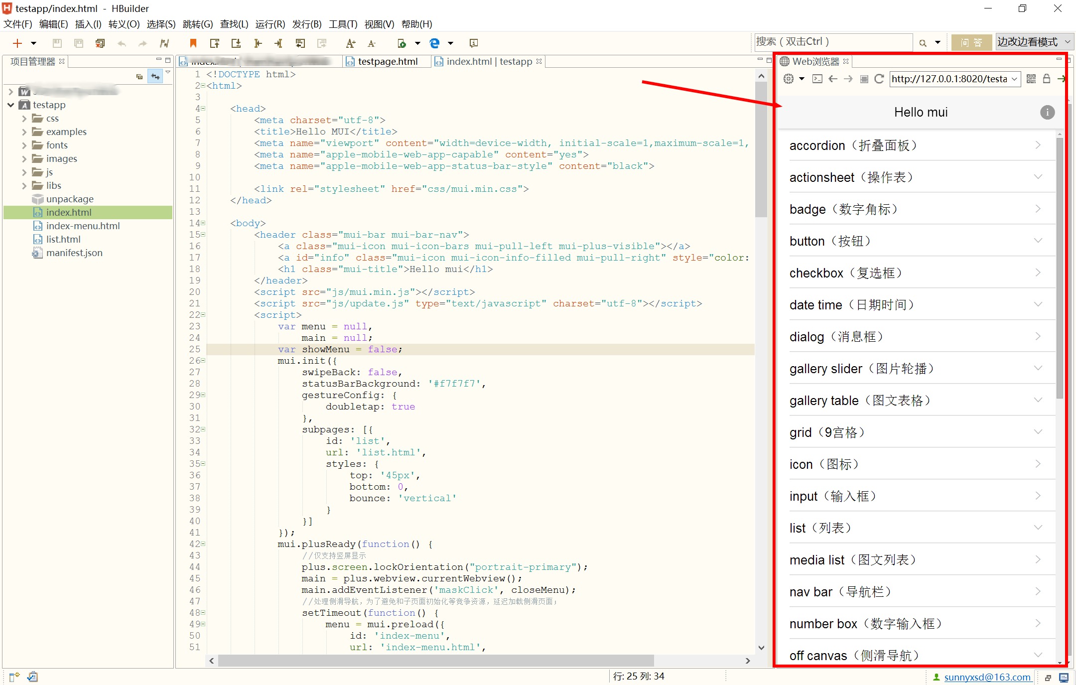Viewport: 1076px width, 685px height.
Task: Open the Run icon dropdown arrow
Action: click(x=417, y=43)
